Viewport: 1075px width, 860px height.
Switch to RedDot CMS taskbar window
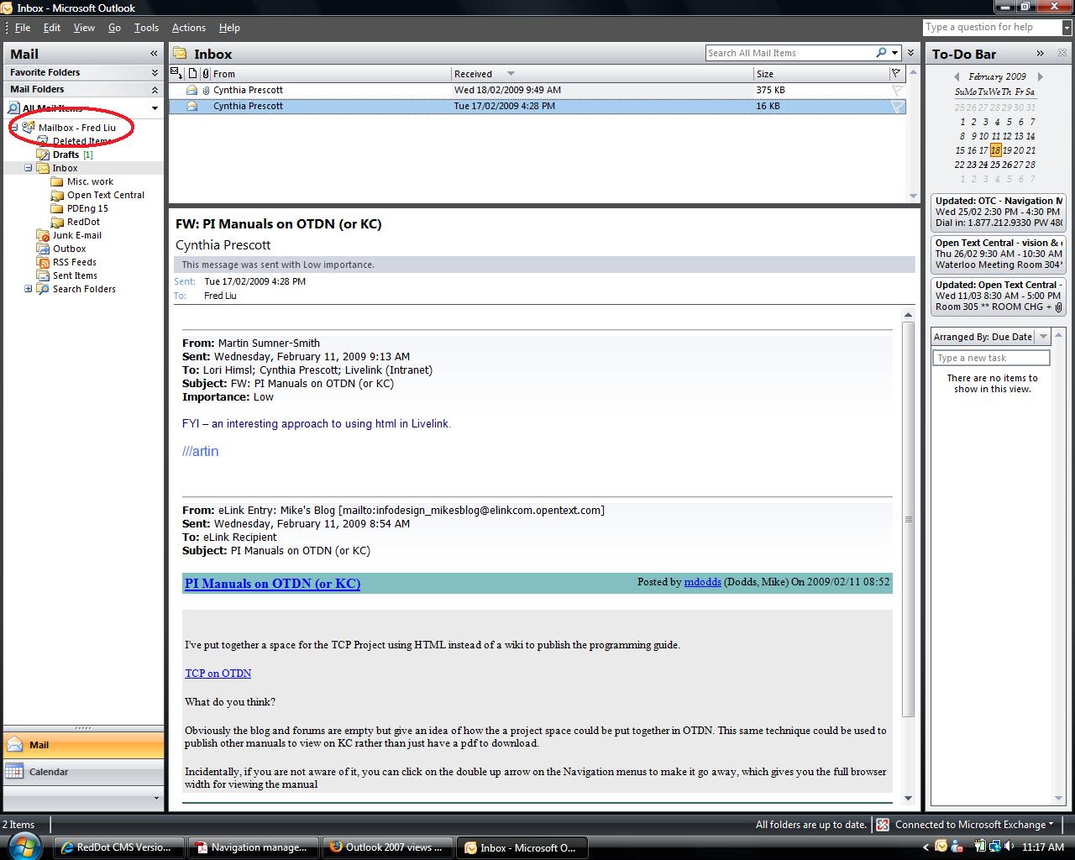click(x=118, y=847)
